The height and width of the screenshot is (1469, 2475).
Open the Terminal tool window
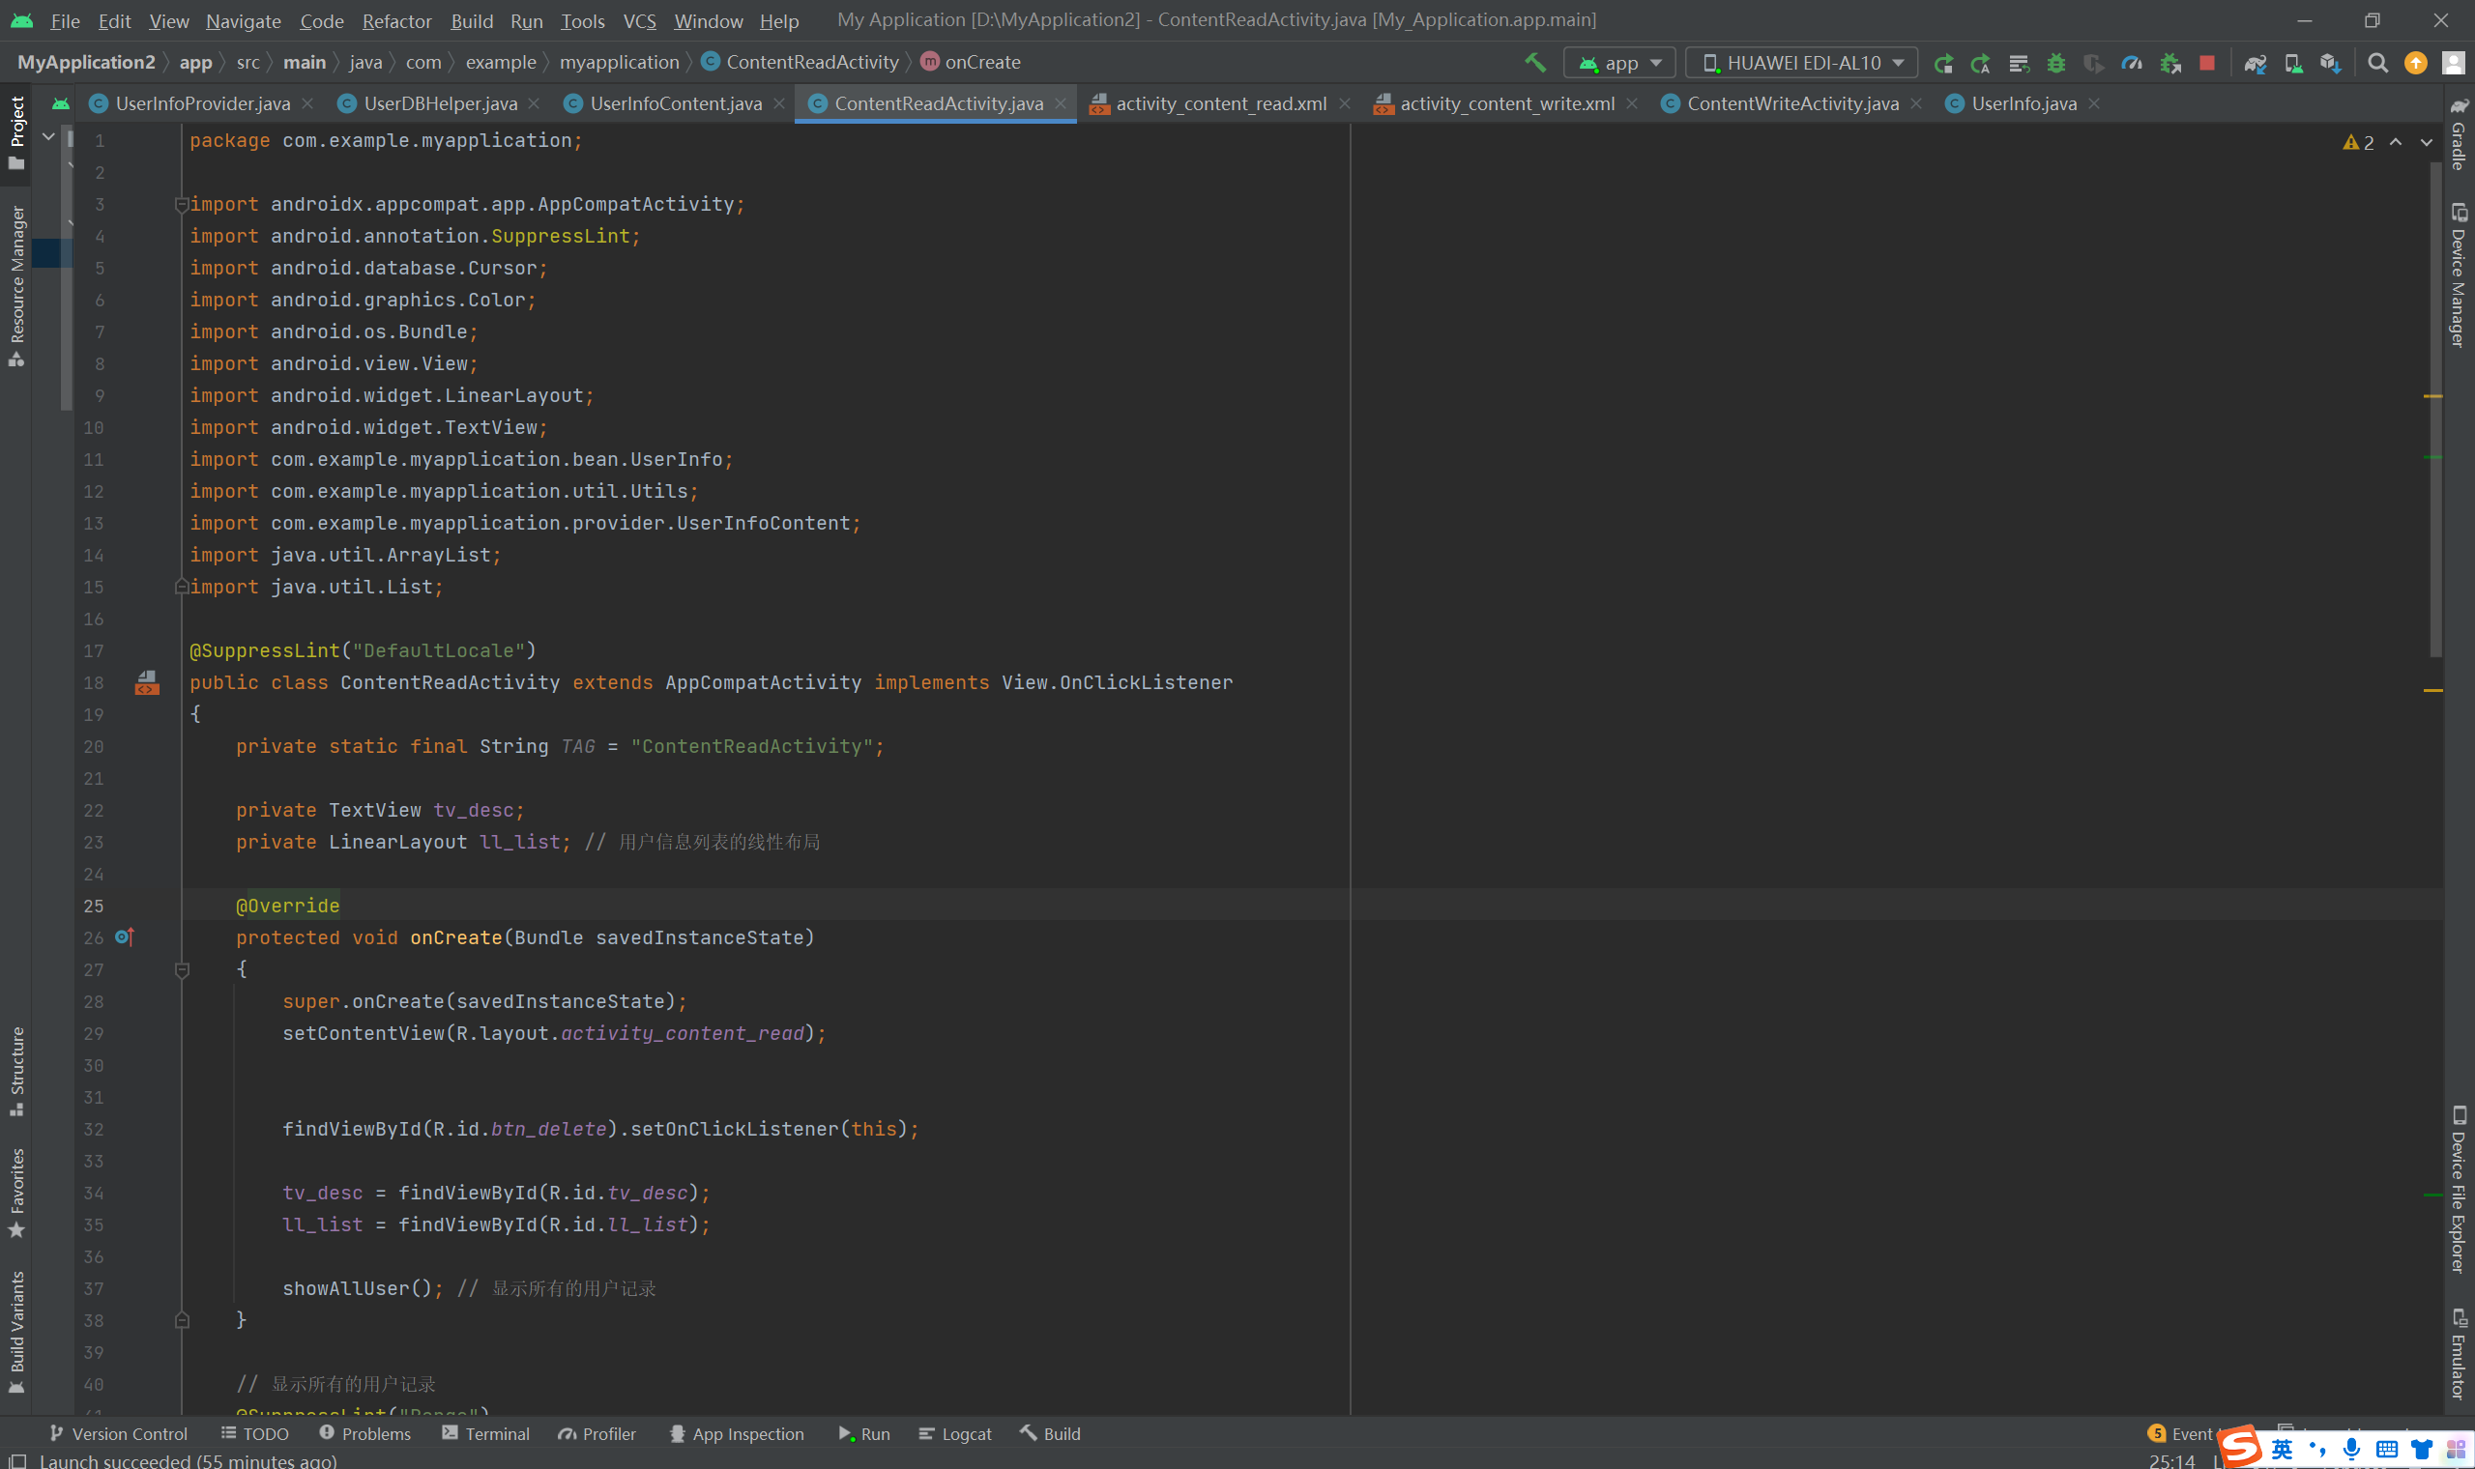(x=486, y=1433)
